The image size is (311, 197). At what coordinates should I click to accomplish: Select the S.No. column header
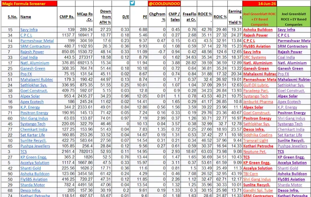point(11,17)
